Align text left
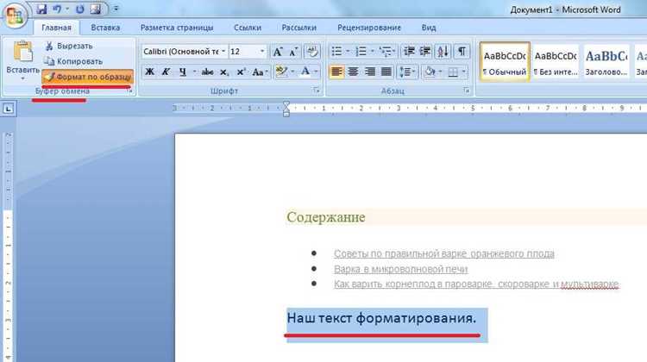The width and height of the screenshot is (647, 362). [336, 72]
